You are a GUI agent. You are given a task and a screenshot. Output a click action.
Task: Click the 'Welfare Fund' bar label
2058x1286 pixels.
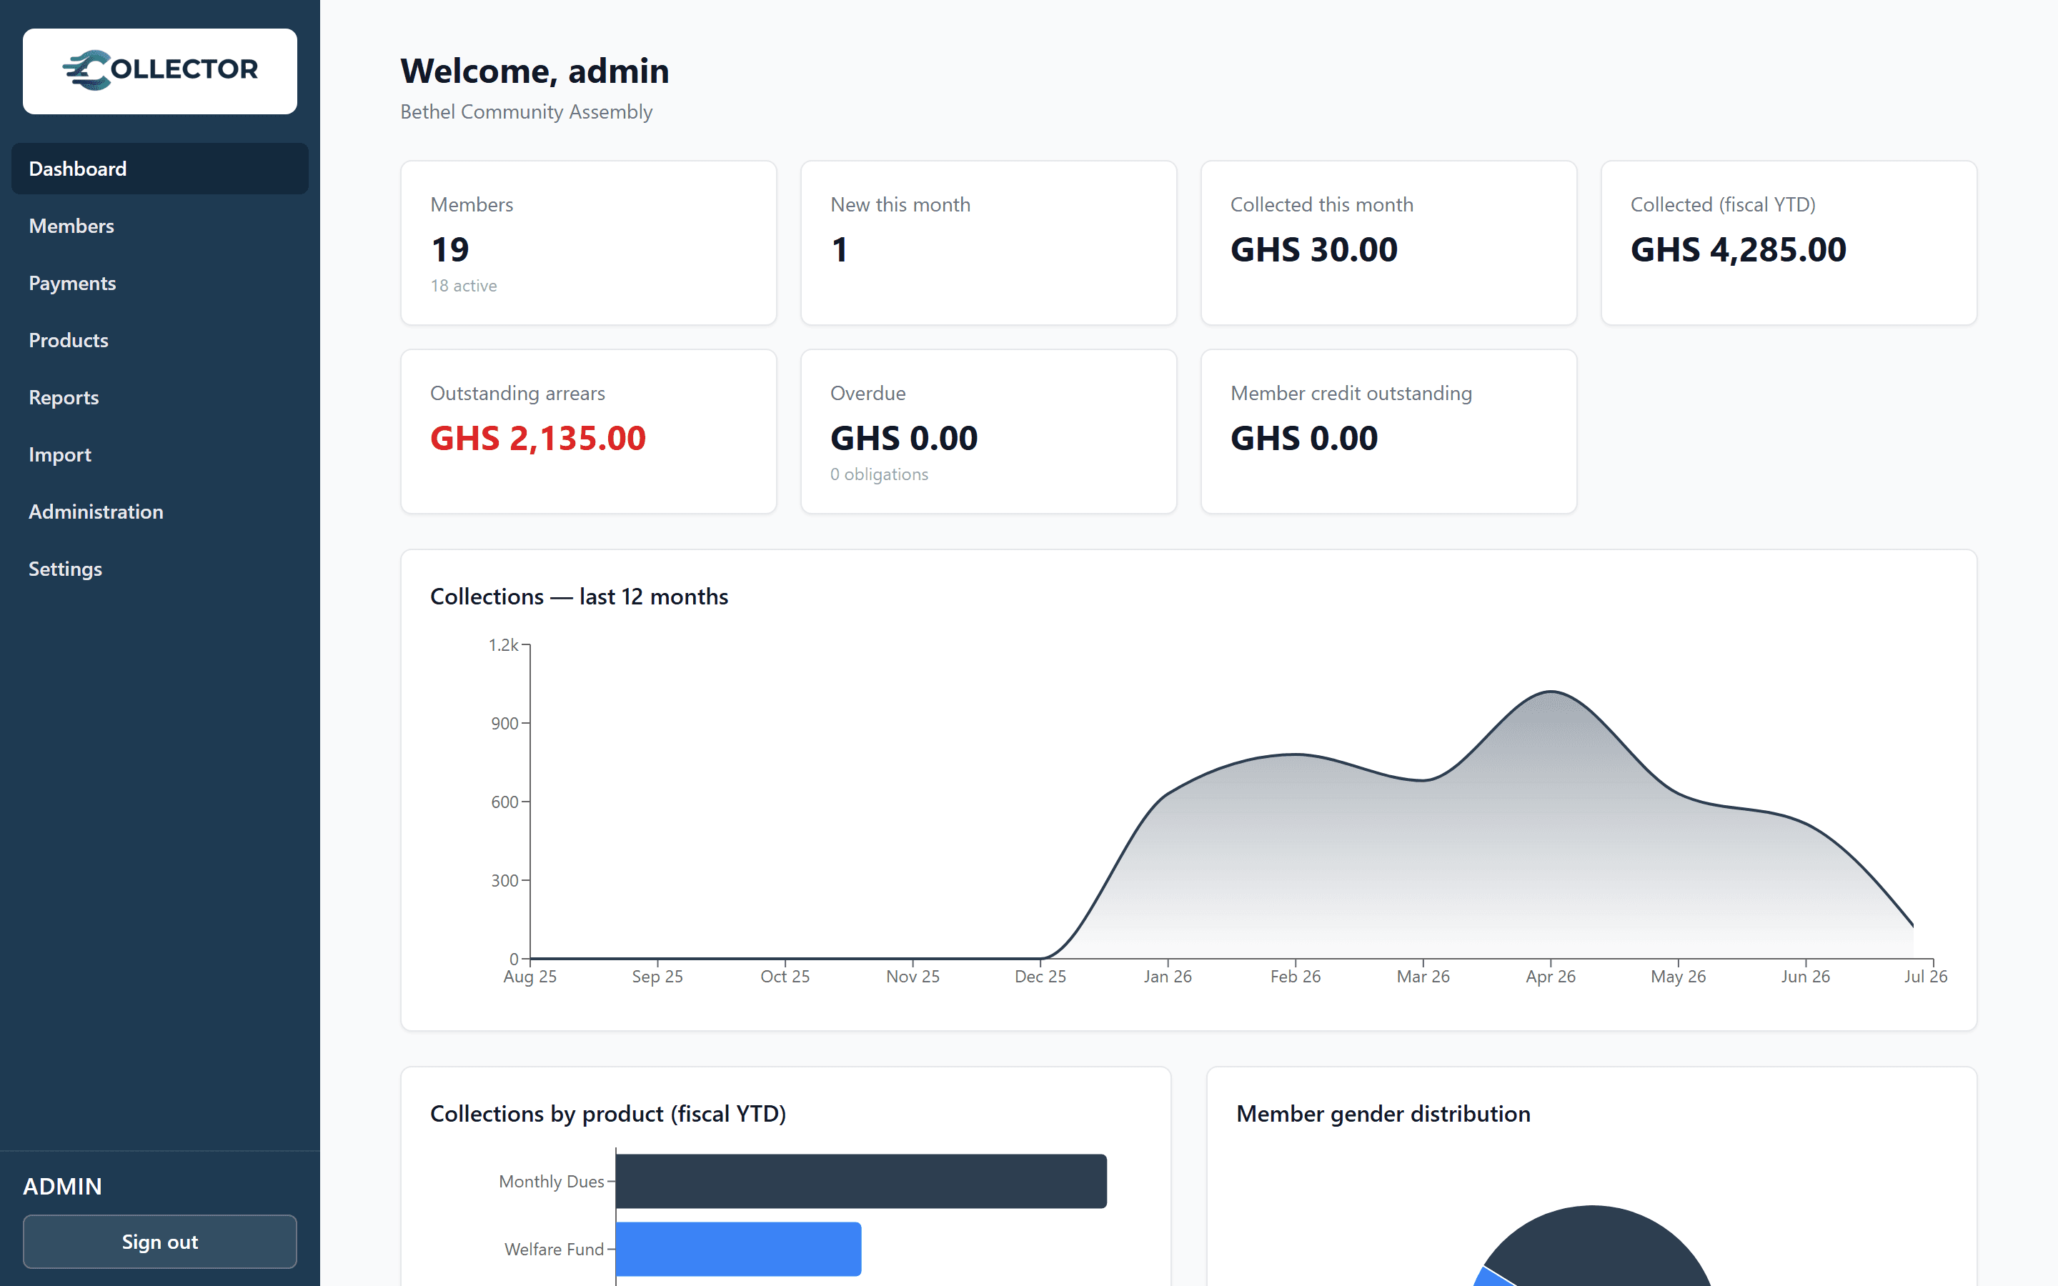coord(554,1250)
